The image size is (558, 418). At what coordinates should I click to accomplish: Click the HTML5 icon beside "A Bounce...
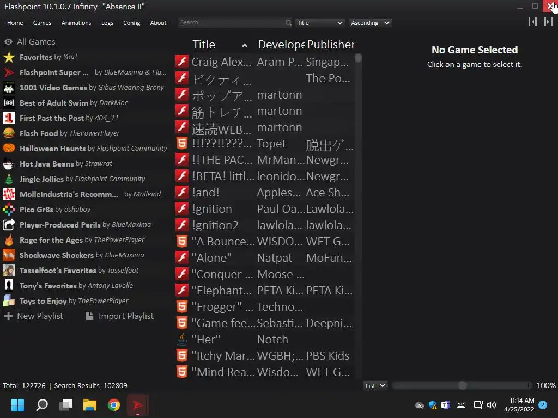(182, 241)
